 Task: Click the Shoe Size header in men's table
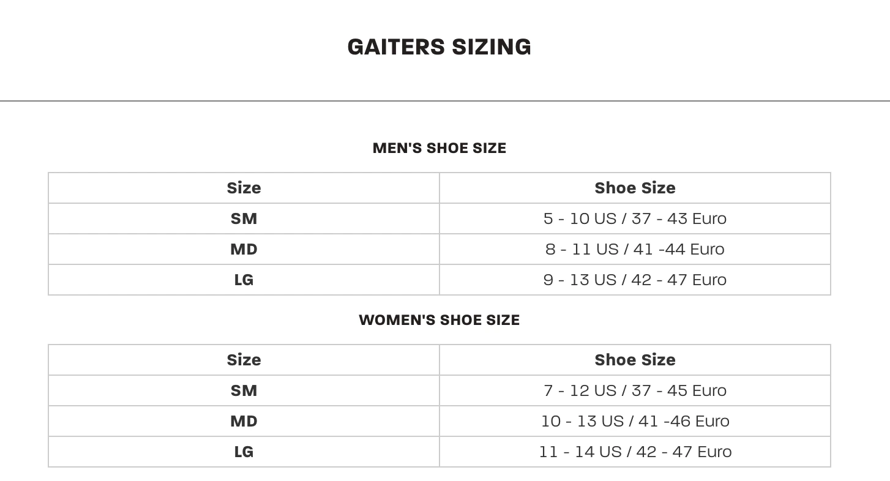click(635, 188)
